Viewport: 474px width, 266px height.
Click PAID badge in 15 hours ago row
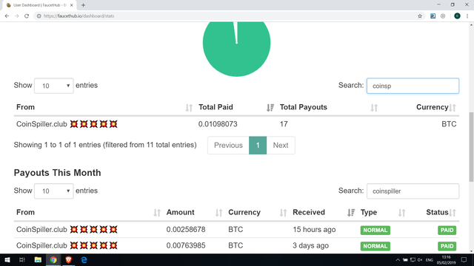point(447,230)
